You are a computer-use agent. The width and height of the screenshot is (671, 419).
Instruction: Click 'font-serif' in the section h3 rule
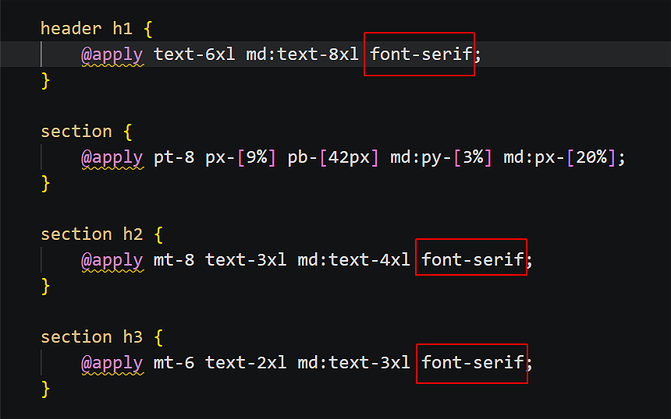pyautogui.click(x=473, y=363)
